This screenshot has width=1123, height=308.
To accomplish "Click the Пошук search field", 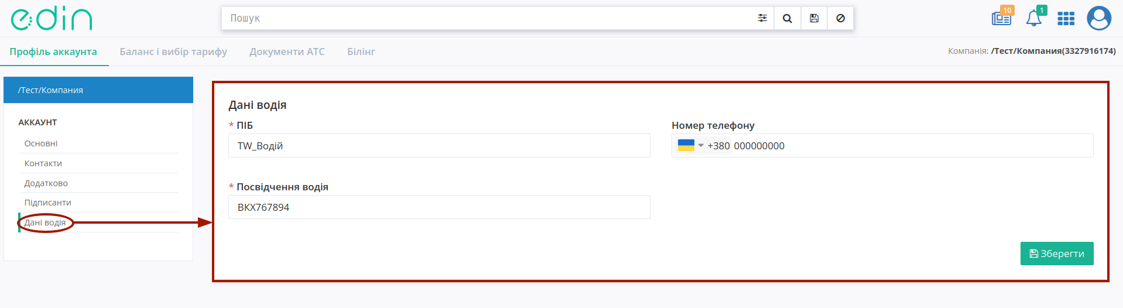I will (x=489, y=18).
